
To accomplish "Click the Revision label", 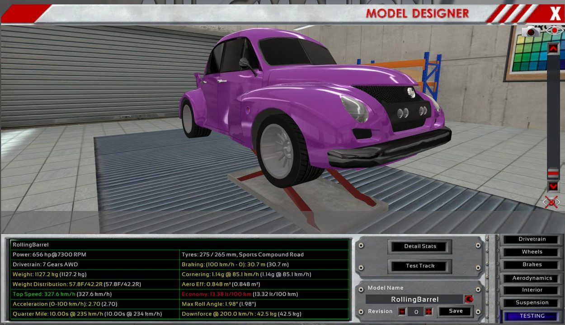I will 380,311.
